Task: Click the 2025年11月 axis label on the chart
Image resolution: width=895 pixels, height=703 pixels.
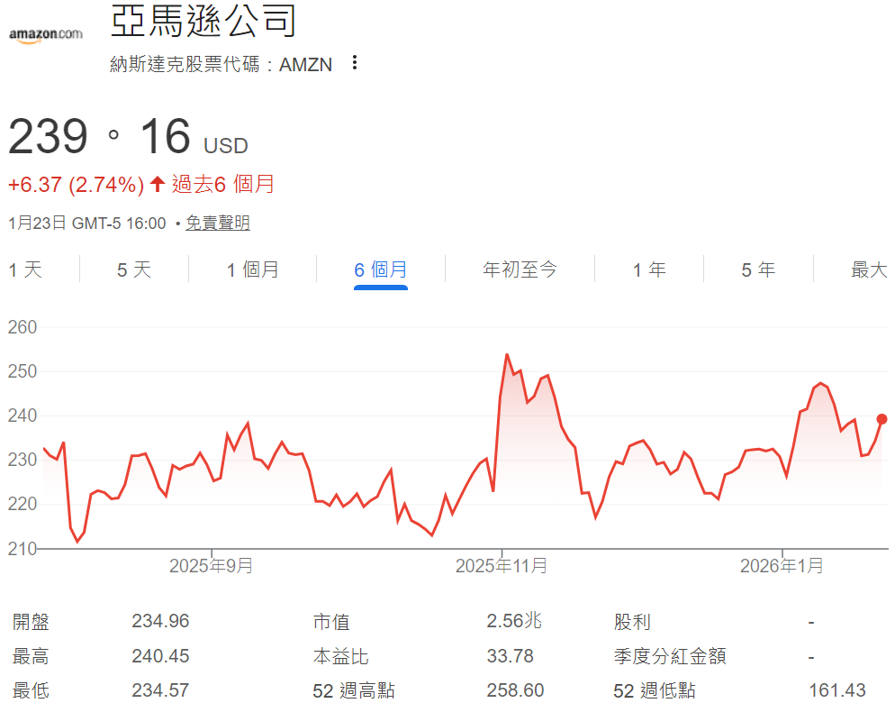Action: (x=501, y=566)
